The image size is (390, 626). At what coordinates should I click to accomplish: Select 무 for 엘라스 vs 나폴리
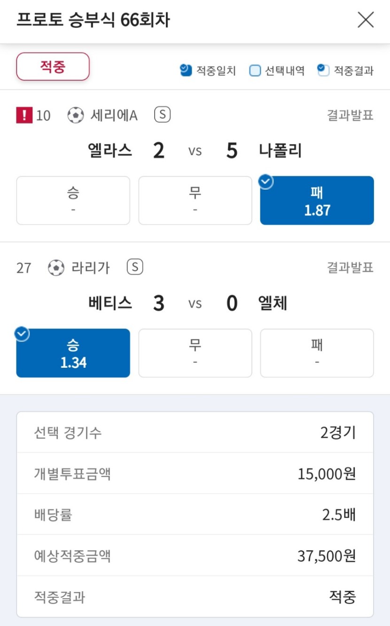coord(195,200)
